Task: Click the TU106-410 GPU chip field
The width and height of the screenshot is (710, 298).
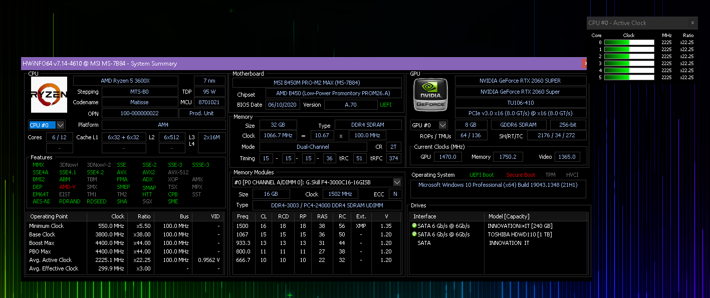Action: pyautogui.click(x=521, y=103)
